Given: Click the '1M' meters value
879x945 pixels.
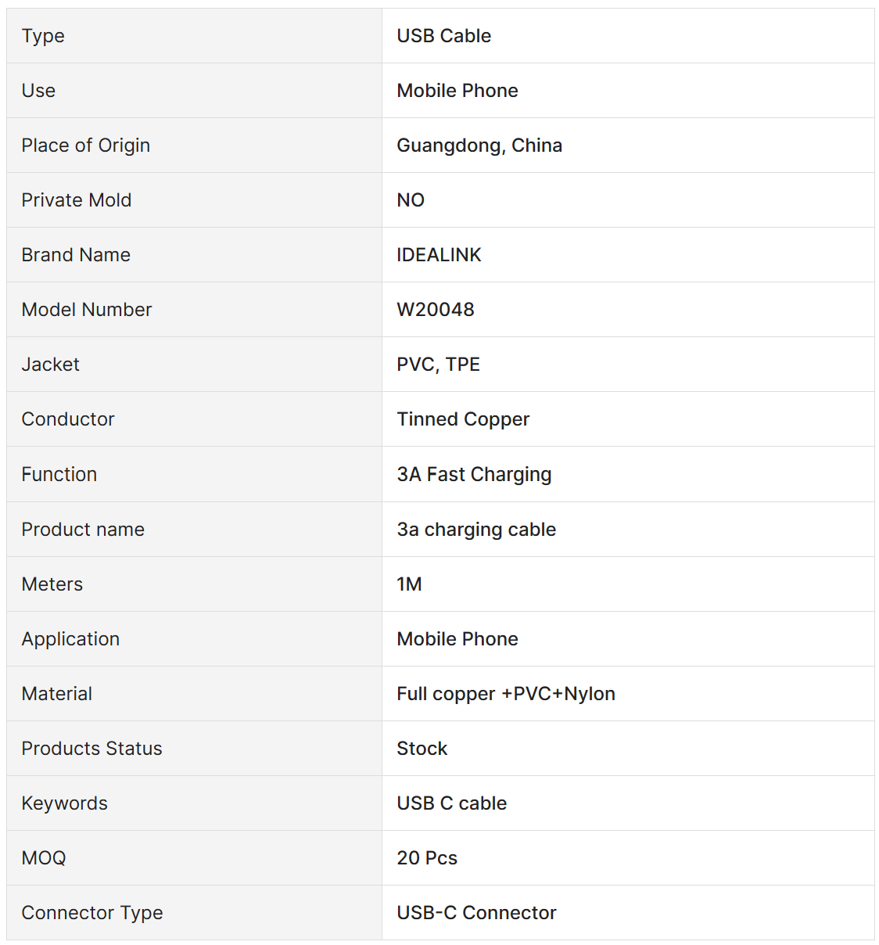Looking at the screenshot, I should coord(409,584).
